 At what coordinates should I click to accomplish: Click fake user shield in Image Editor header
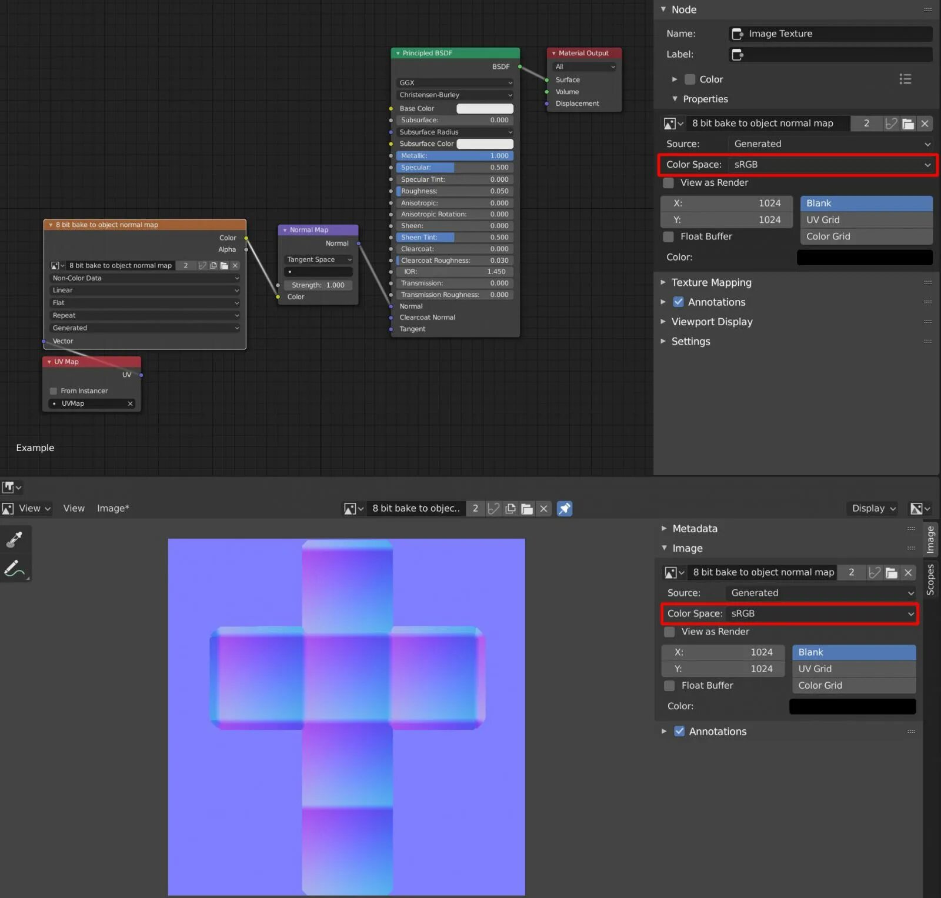(x=494, y=509)
